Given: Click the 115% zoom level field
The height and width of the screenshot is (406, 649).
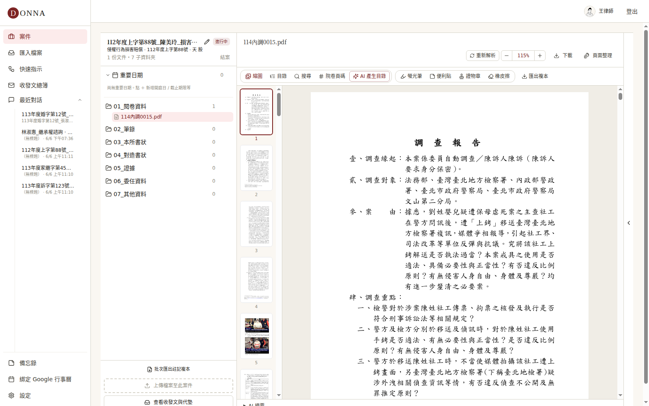Looking at the screenshot, I should tap(523, 56).
